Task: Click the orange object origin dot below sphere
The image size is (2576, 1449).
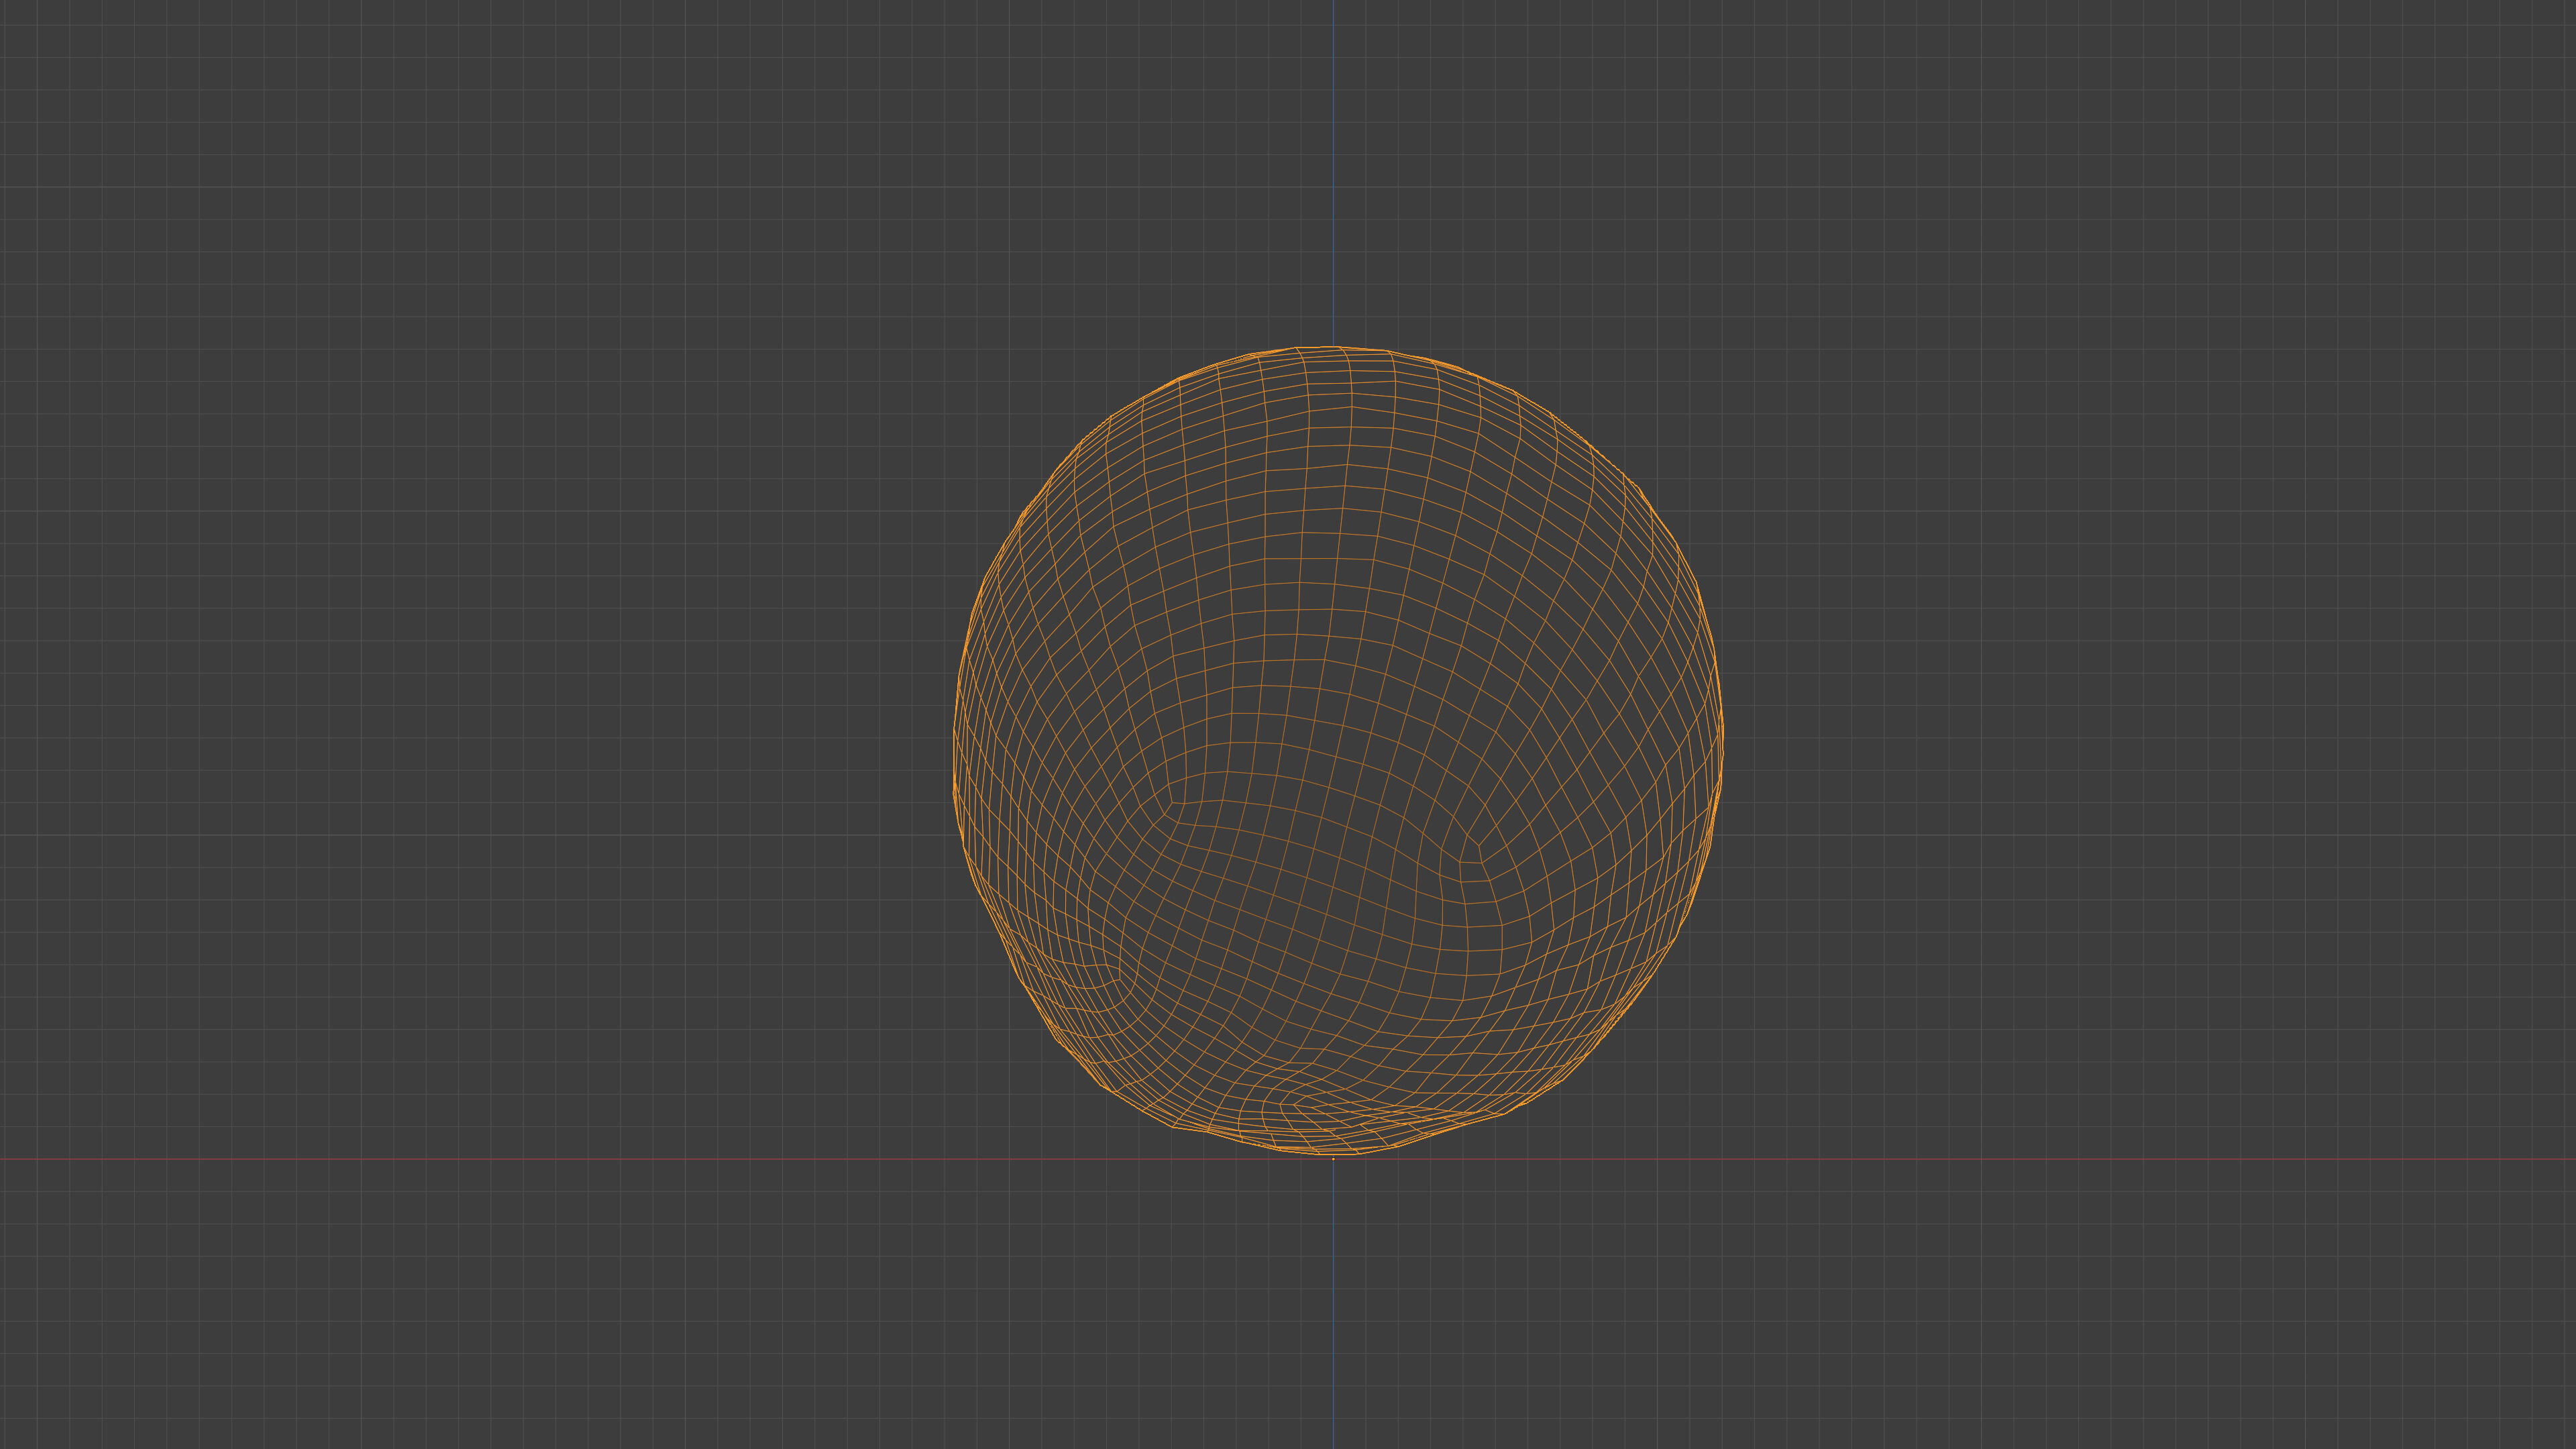Action: coord(1333,1158)
